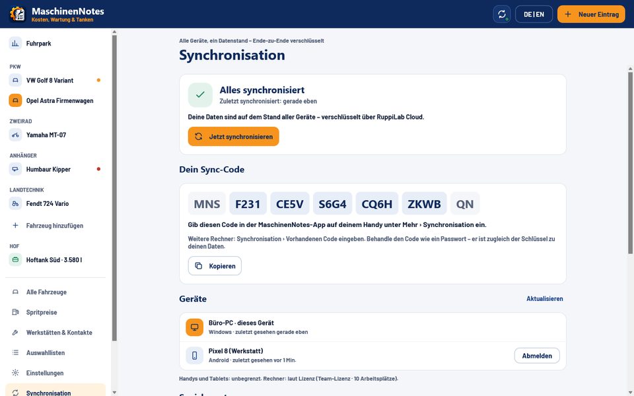Viewport: 634px width, 396px height.
Task: Copy the sync code with Kopieren
Action: tap(215, 266)
